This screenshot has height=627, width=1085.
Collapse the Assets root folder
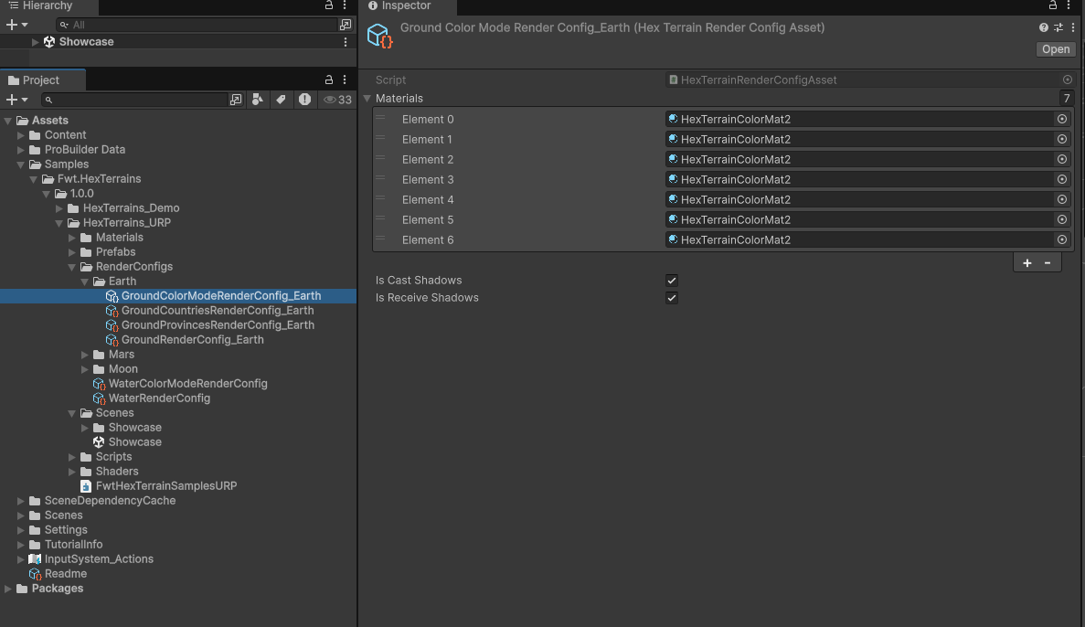tap(8, 121)
